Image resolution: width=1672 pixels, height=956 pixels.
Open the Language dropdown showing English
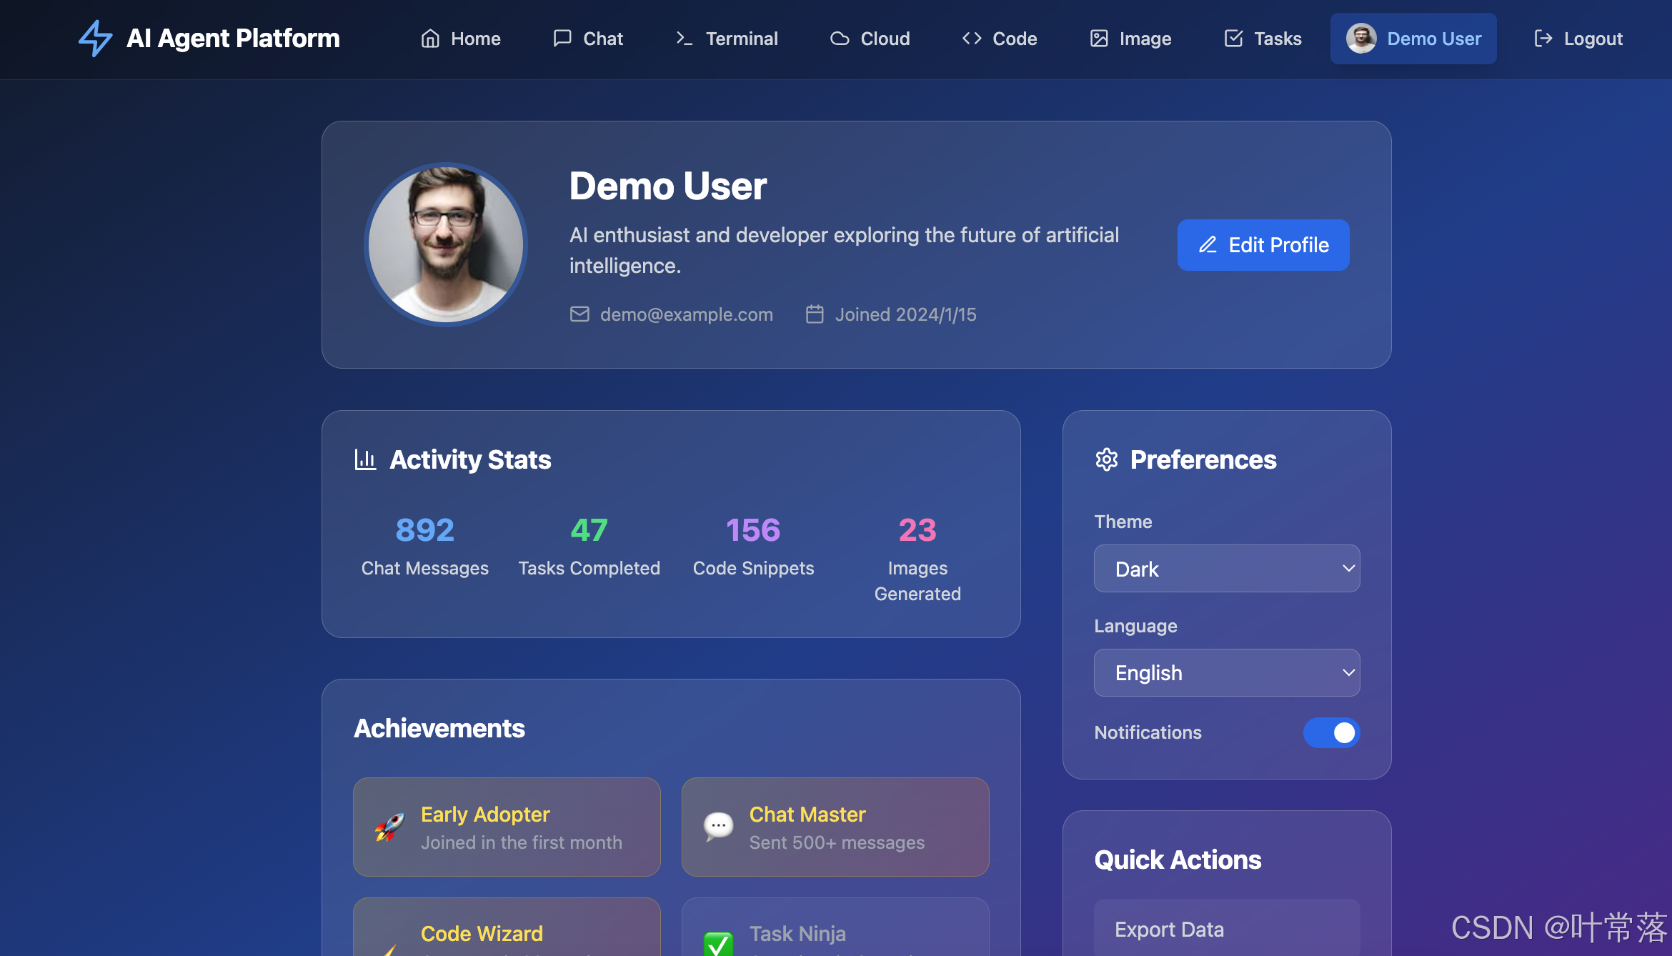(x=1226, y=672)
